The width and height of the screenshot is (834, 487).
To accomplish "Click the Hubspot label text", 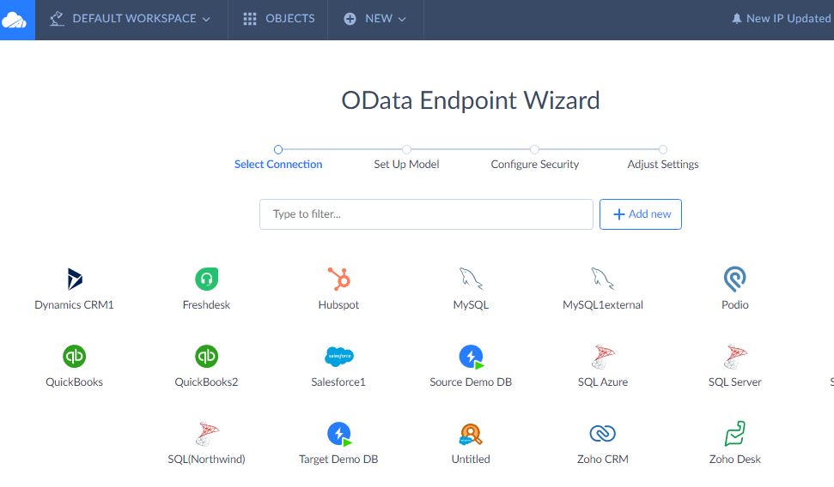I will pos(338,305).
